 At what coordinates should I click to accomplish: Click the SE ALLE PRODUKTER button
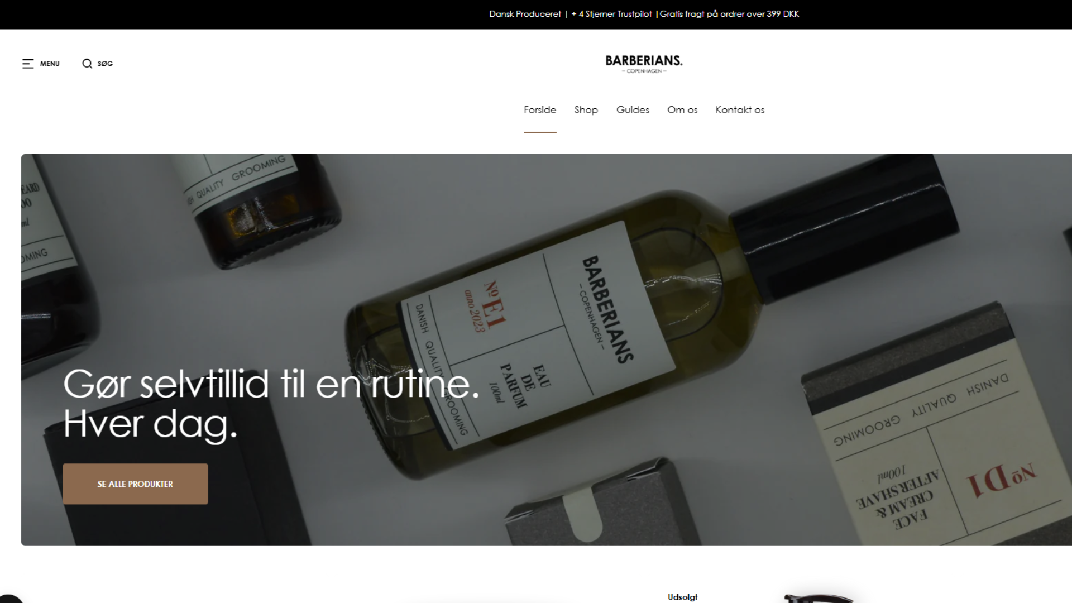[x=135, y=484]
